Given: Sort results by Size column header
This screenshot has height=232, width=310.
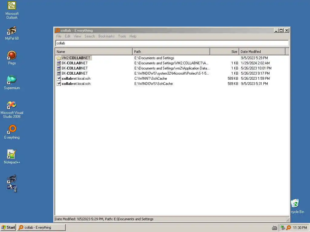Looking at the screenshot, I should (225, 51).
